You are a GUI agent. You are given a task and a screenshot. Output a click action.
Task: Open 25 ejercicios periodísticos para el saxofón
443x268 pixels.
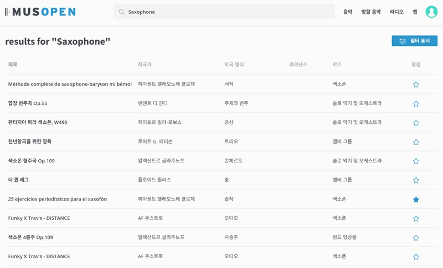[x=58, y=199]
